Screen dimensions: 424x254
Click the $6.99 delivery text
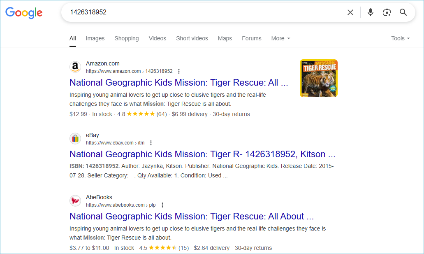190,114
